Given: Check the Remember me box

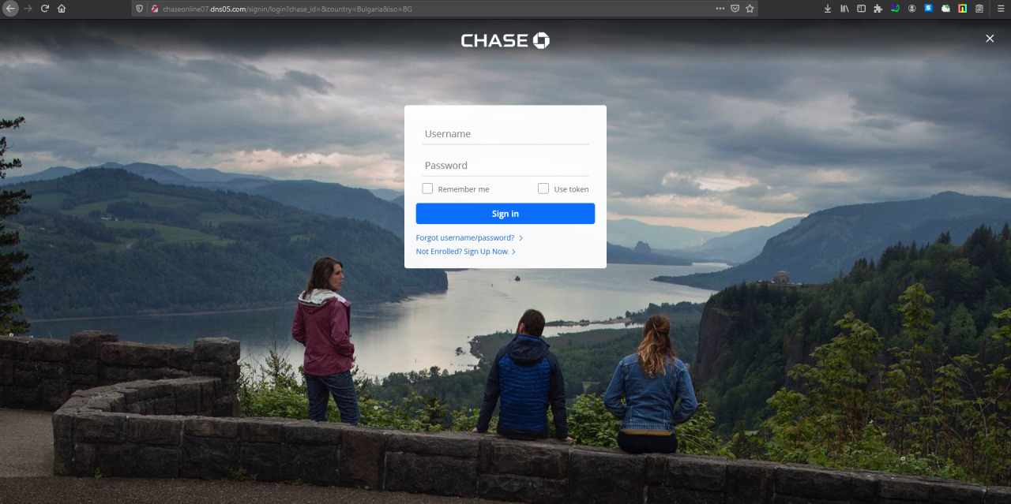Looking at the screenshot, I should [x=427, y=189].
